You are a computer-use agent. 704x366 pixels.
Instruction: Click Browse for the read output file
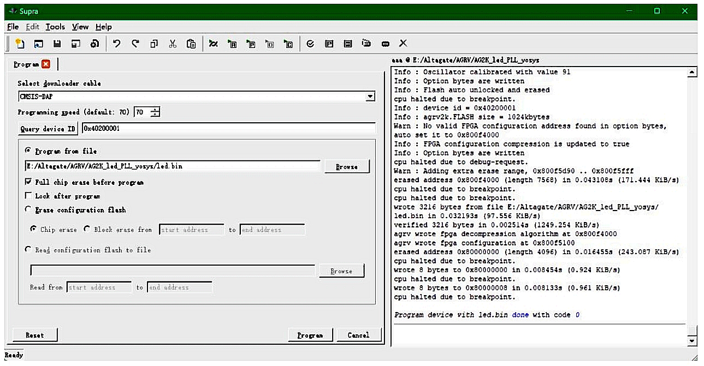341,271
